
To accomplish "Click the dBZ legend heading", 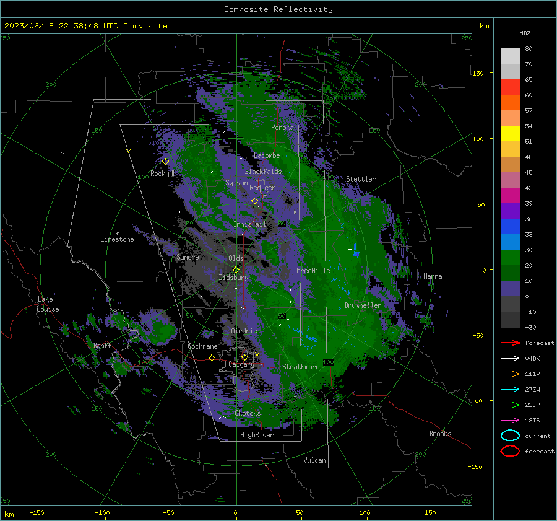I will [525, 33].
